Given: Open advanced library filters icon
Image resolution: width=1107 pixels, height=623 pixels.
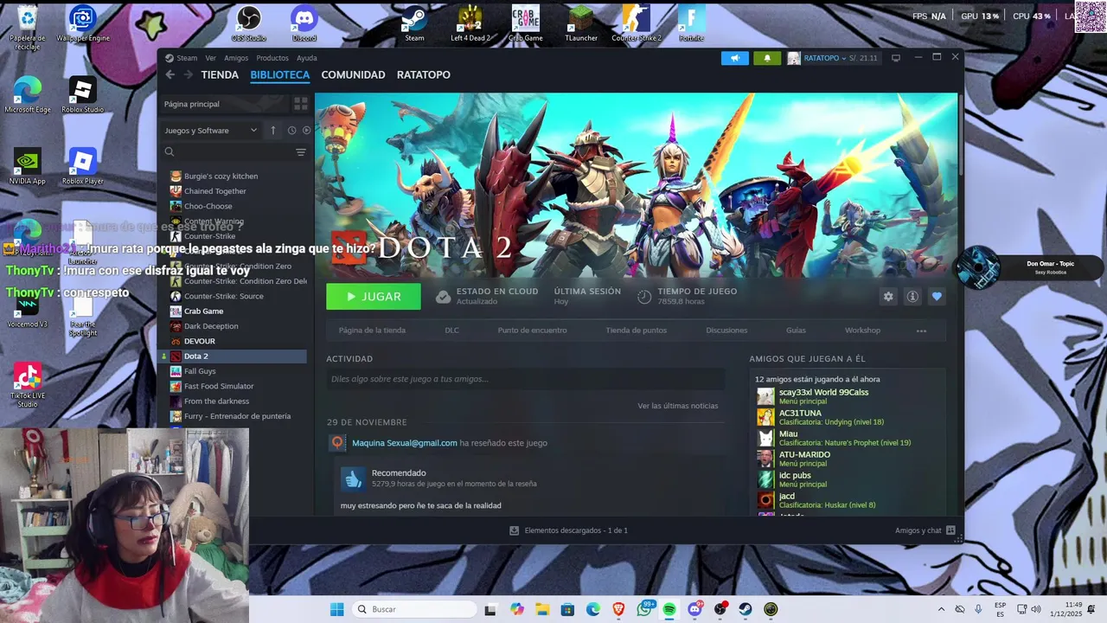Looking at the screenshot, I should point(301,152).
